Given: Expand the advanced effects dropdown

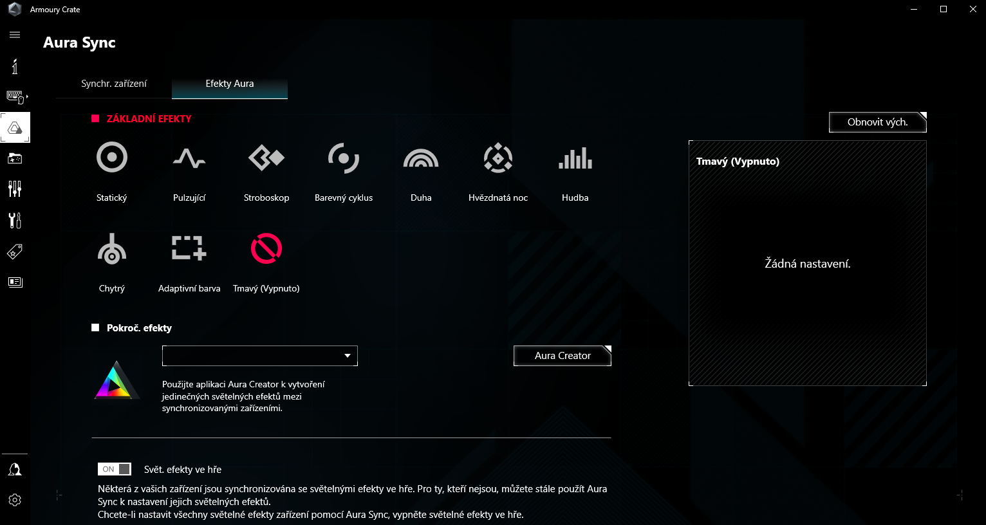Looking at the screenshot, I should (x=260, y=356).
